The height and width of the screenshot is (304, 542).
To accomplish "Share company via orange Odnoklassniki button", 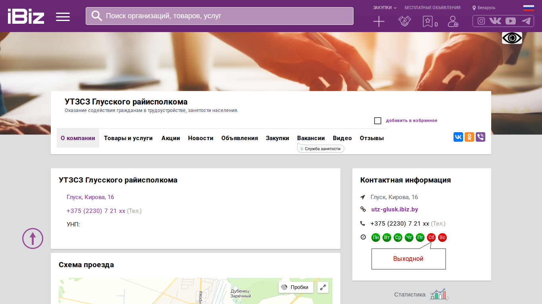I will tap(469, 137).
